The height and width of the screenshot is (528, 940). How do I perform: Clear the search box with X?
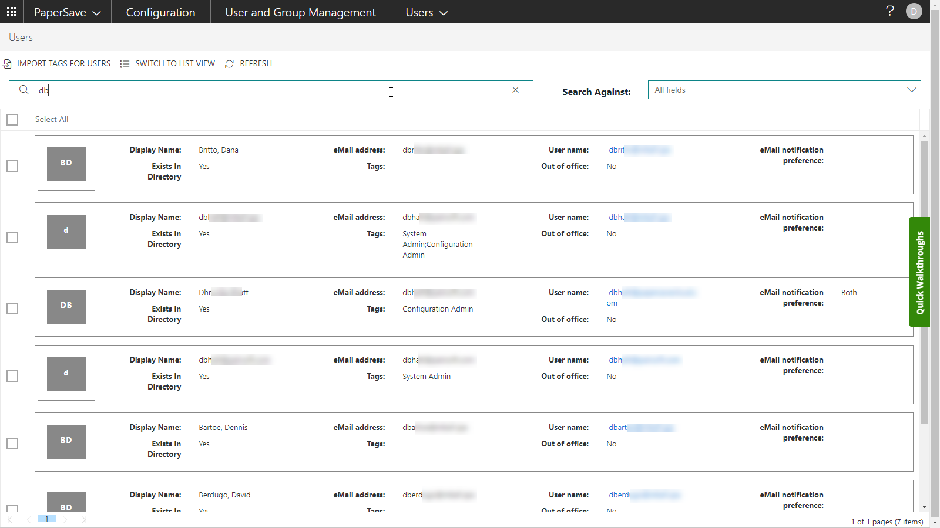click(x=516, y=90)
